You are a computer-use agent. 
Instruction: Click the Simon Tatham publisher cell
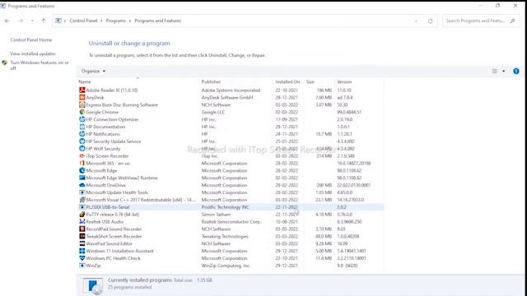coord(216,215)
